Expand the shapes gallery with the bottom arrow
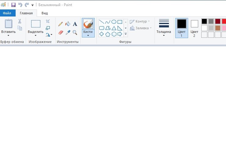226x148 pixels. pos(126,34)
